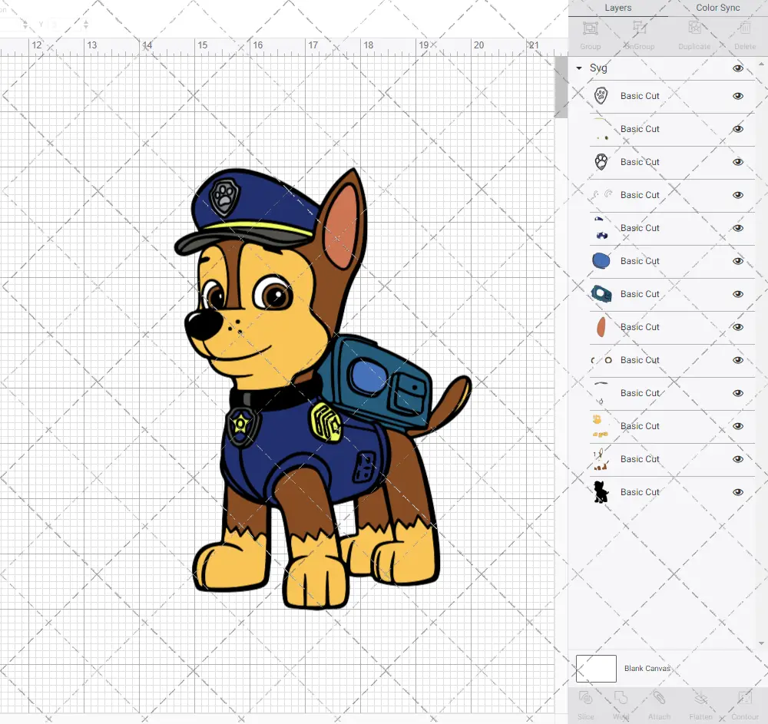Click the canvas vertical scrollbar thumb
The width and height of the screenshot is (768, 724).
(561, 87)
